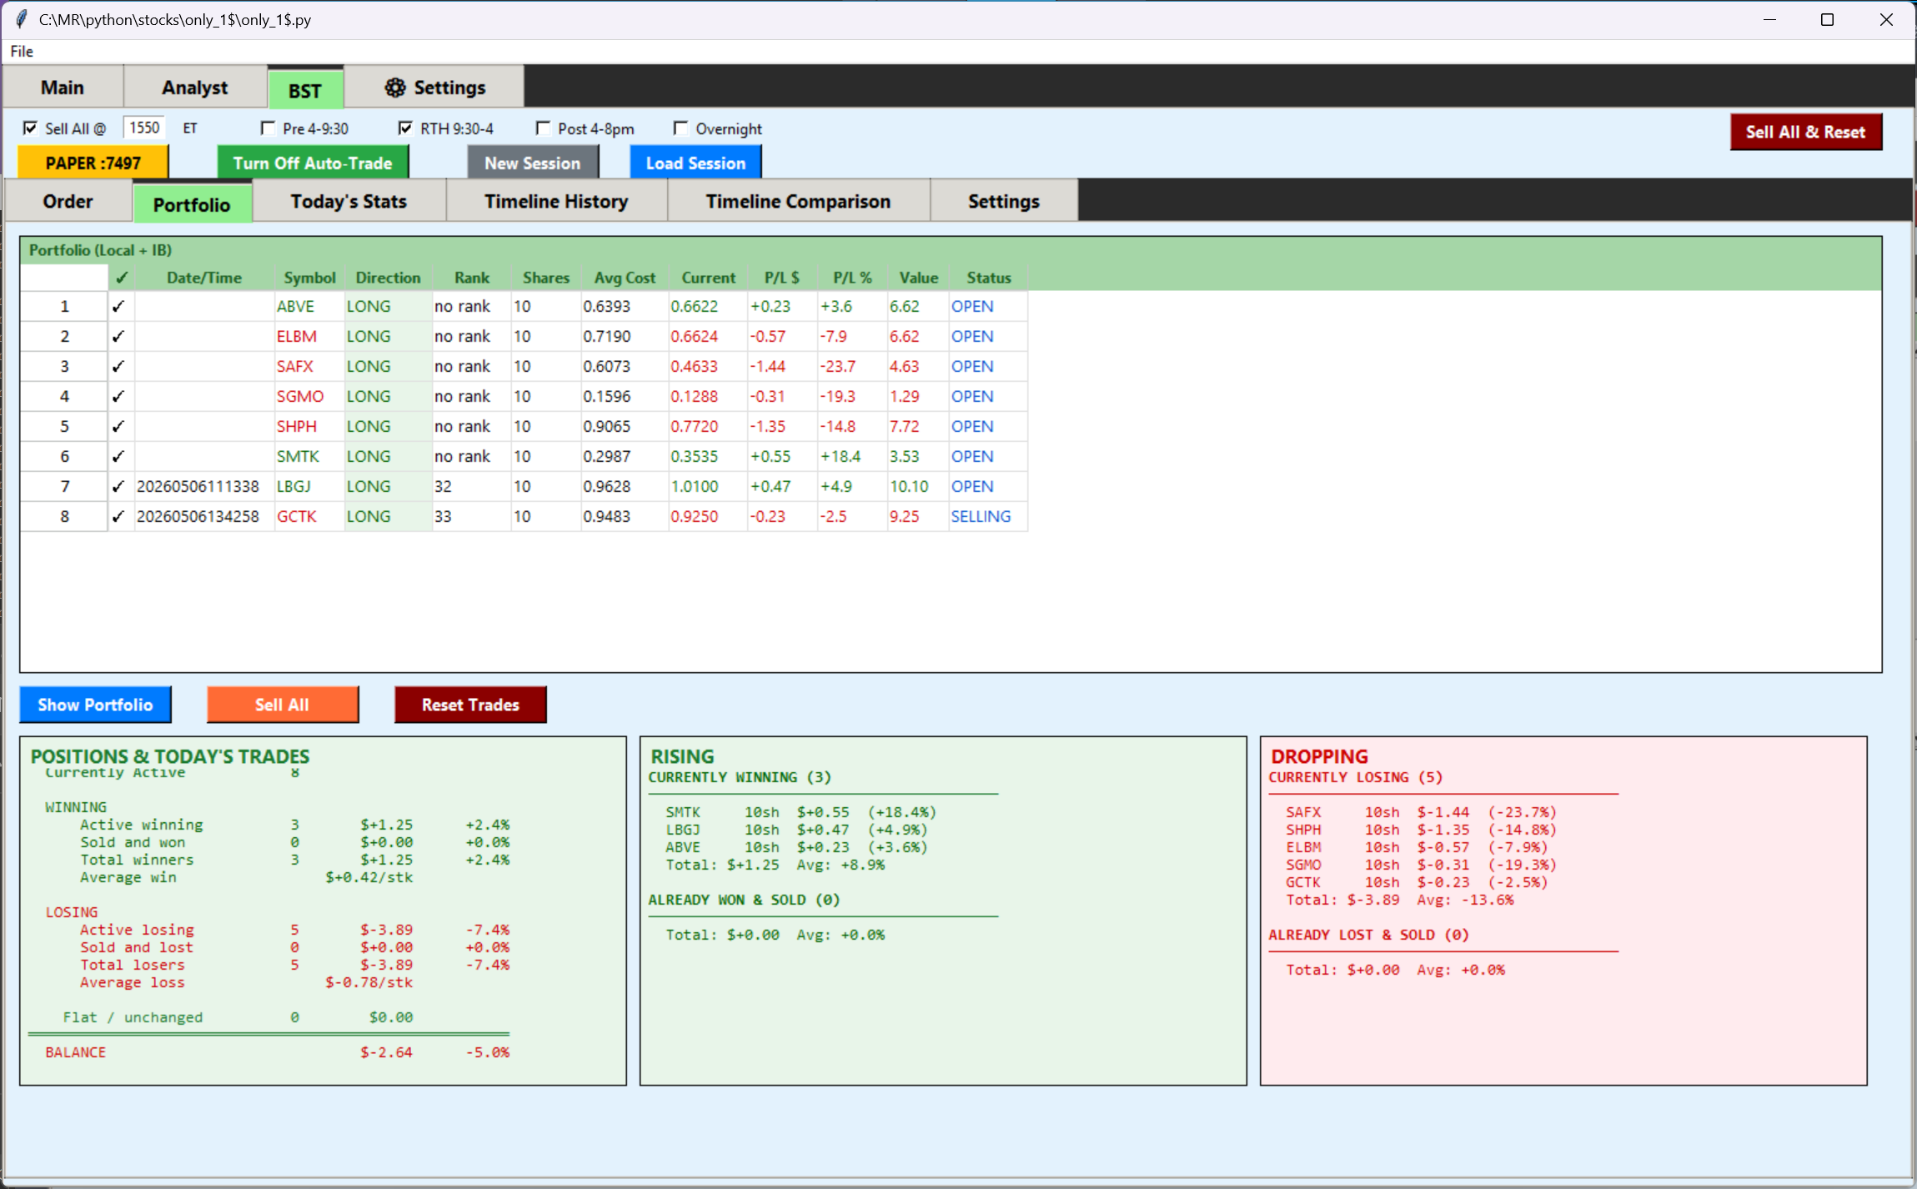Click the Sell All & Reset button
The image size is (1917, 1189).
coord(1805,132)
